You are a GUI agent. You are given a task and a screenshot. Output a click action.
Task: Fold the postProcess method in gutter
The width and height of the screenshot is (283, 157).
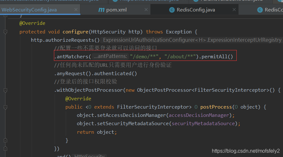[x=5, y=107]
